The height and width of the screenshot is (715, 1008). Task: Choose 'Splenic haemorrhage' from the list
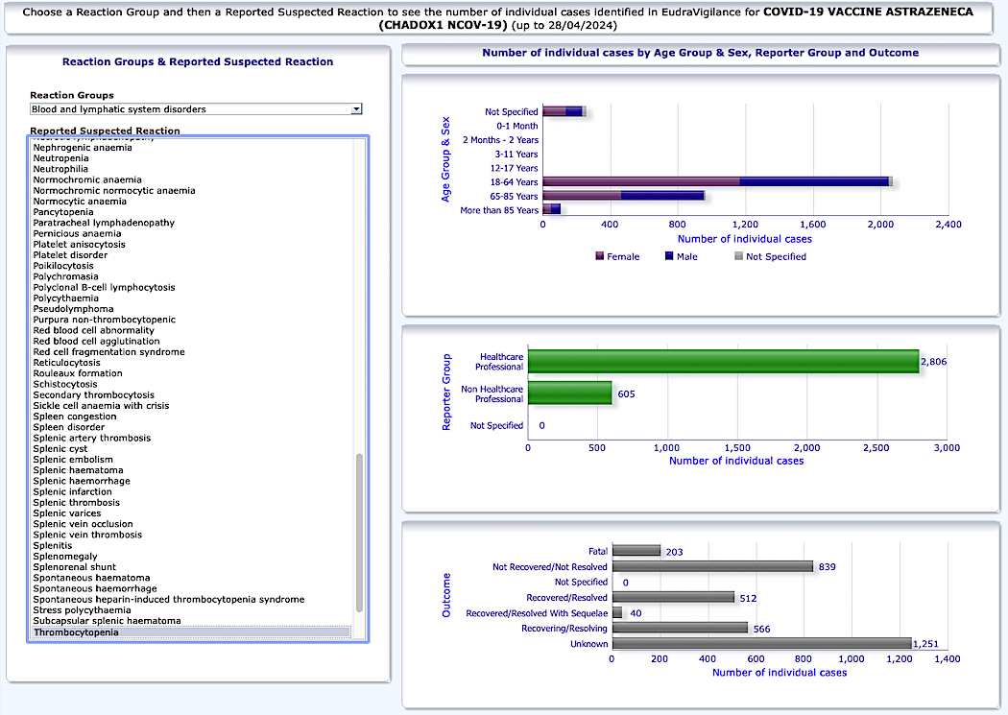pyautogui.click(x=82, y=481)
